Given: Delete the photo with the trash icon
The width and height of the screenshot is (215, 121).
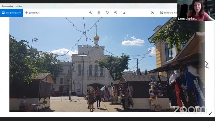Looking at the screenshot, I should 99,13.
